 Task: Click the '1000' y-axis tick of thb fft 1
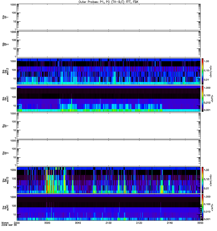point(13,5)
